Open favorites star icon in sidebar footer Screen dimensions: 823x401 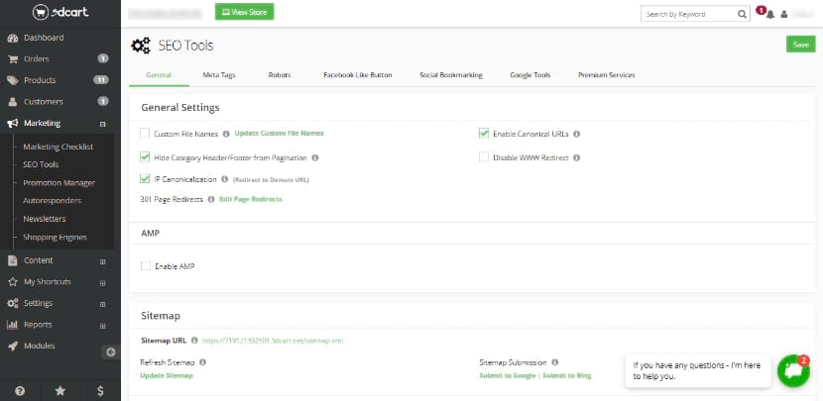[60, 390]
